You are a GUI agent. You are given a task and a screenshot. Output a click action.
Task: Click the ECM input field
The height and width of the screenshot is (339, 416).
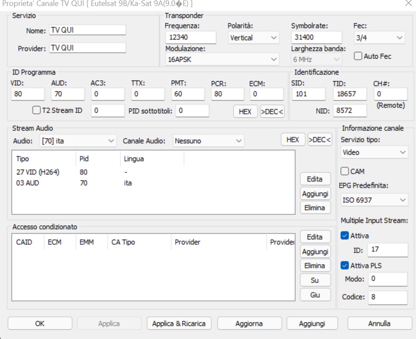[x=266, y=94]
